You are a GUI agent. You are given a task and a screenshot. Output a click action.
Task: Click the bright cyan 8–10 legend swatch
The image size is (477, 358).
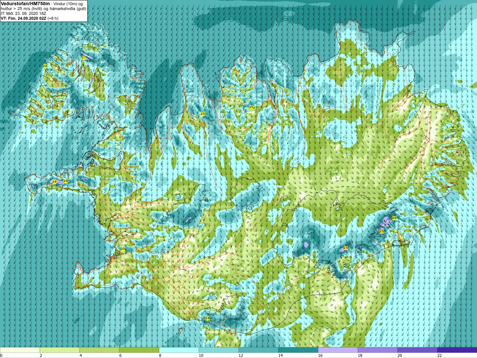179,350
